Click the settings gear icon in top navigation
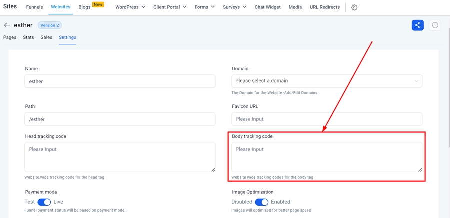This screenshot has width=450, height=218. (354, 7)
